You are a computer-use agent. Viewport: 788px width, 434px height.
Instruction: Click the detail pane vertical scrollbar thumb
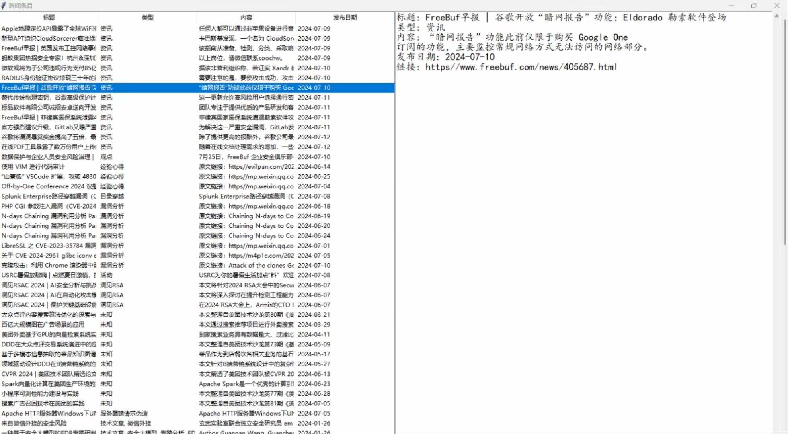784,133
